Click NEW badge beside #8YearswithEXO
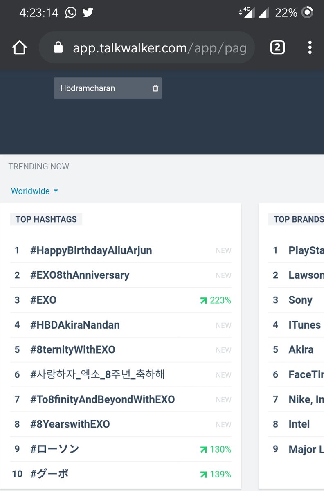This screenshot has height=491, width=324. 223,425
